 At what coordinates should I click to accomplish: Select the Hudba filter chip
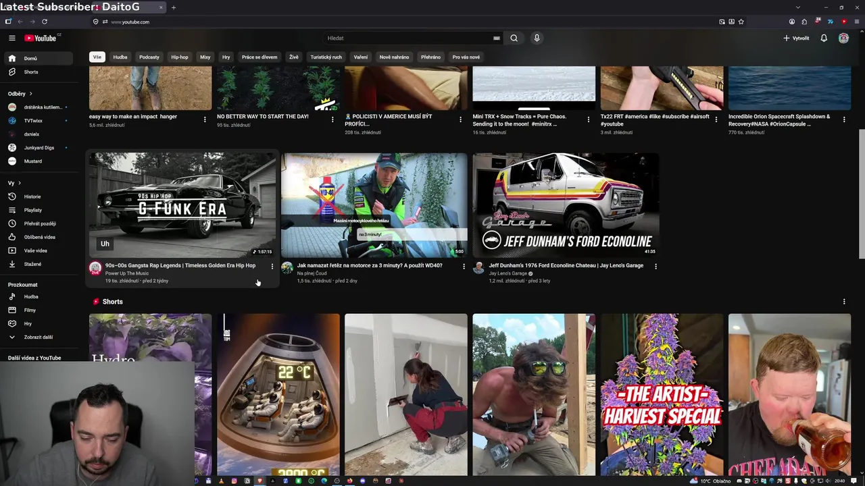click(x=120, y=57)
